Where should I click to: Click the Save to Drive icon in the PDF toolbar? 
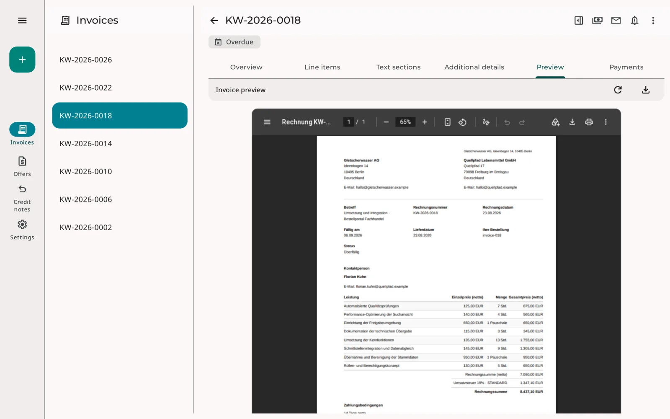(x=555, y=122)
